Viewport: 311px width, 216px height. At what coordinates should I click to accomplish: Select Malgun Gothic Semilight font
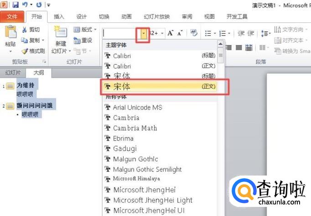160,169
